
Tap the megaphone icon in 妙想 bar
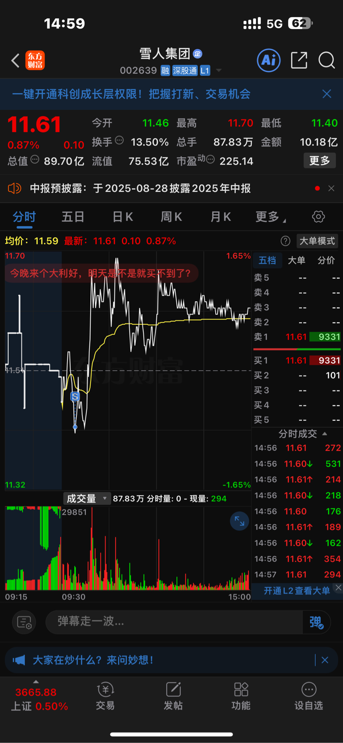19,660
